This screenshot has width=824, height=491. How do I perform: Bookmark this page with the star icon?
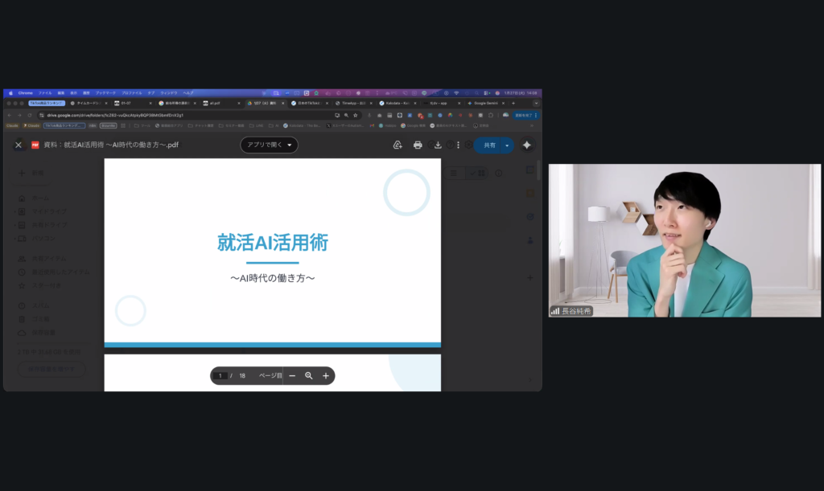[x=355, y=115]
